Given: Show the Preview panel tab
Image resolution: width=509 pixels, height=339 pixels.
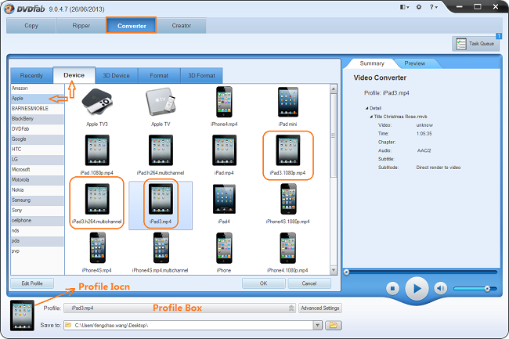Looking at the screenshot, I should (414, 63).
